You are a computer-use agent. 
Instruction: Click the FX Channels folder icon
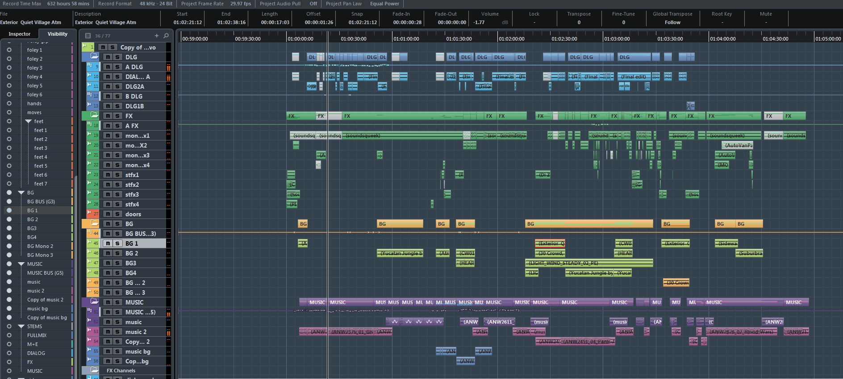[x=94, y=370]
